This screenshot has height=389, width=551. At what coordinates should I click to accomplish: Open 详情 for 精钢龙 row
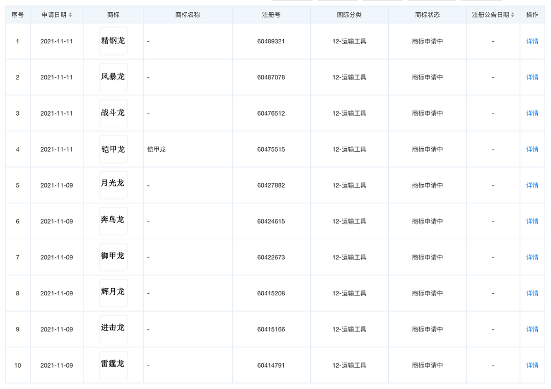click(x=532, y=41)
